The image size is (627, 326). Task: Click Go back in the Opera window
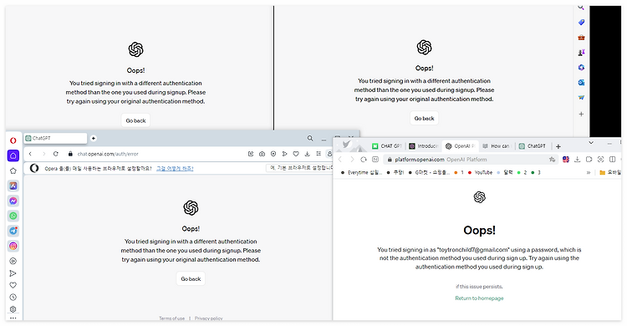click(x=191, y=279)
